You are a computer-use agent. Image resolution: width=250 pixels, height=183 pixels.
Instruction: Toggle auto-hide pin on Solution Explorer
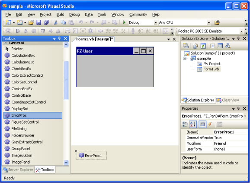click(x=238, y=38)
